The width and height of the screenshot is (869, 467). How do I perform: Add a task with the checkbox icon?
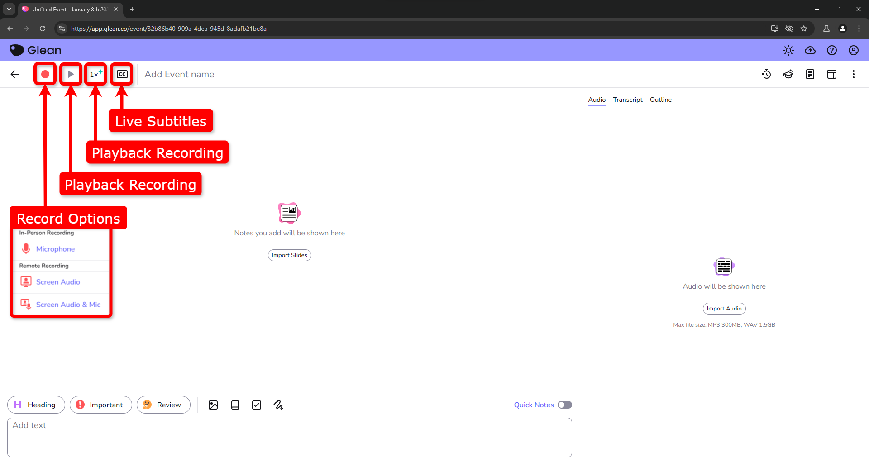pyautogui.click(x=257, y=405)
